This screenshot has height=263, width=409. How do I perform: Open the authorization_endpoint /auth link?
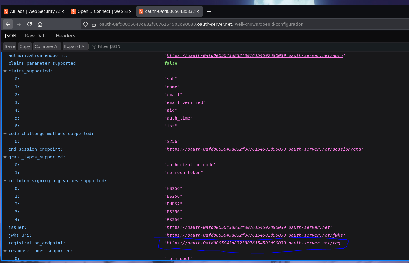click(x=255, y=55)
